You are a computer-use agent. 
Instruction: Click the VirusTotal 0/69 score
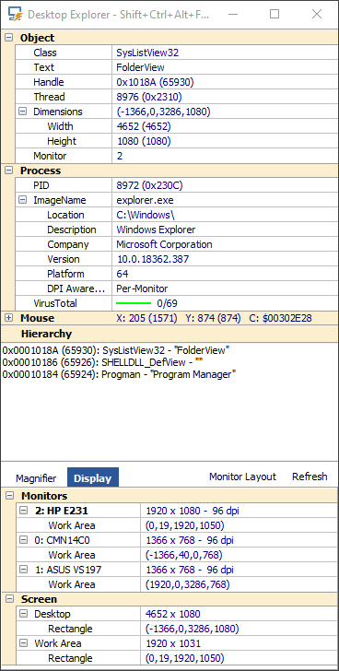click(x=167, y=303)
